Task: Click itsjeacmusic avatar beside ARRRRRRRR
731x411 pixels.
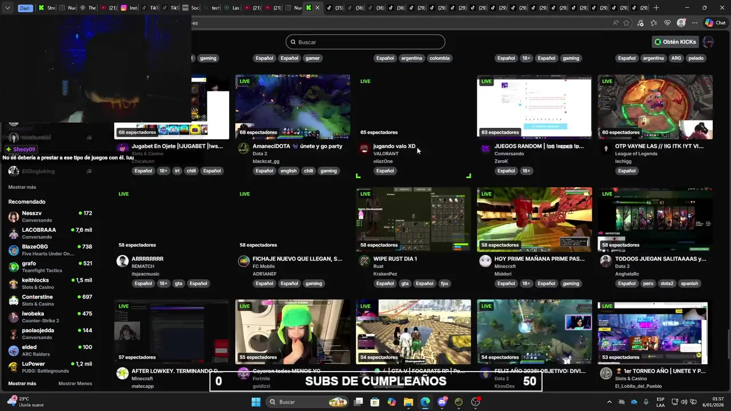Action: 122,261
